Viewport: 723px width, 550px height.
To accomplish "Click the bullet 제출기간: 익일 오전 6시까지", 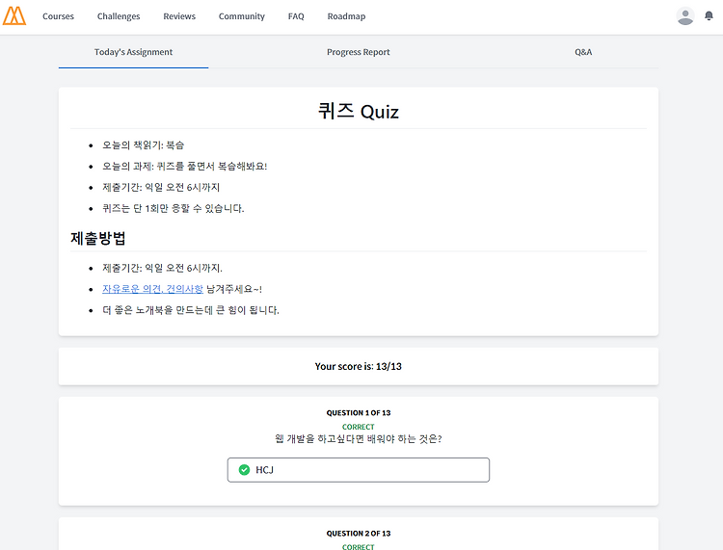I will click(x=161, y=187).
